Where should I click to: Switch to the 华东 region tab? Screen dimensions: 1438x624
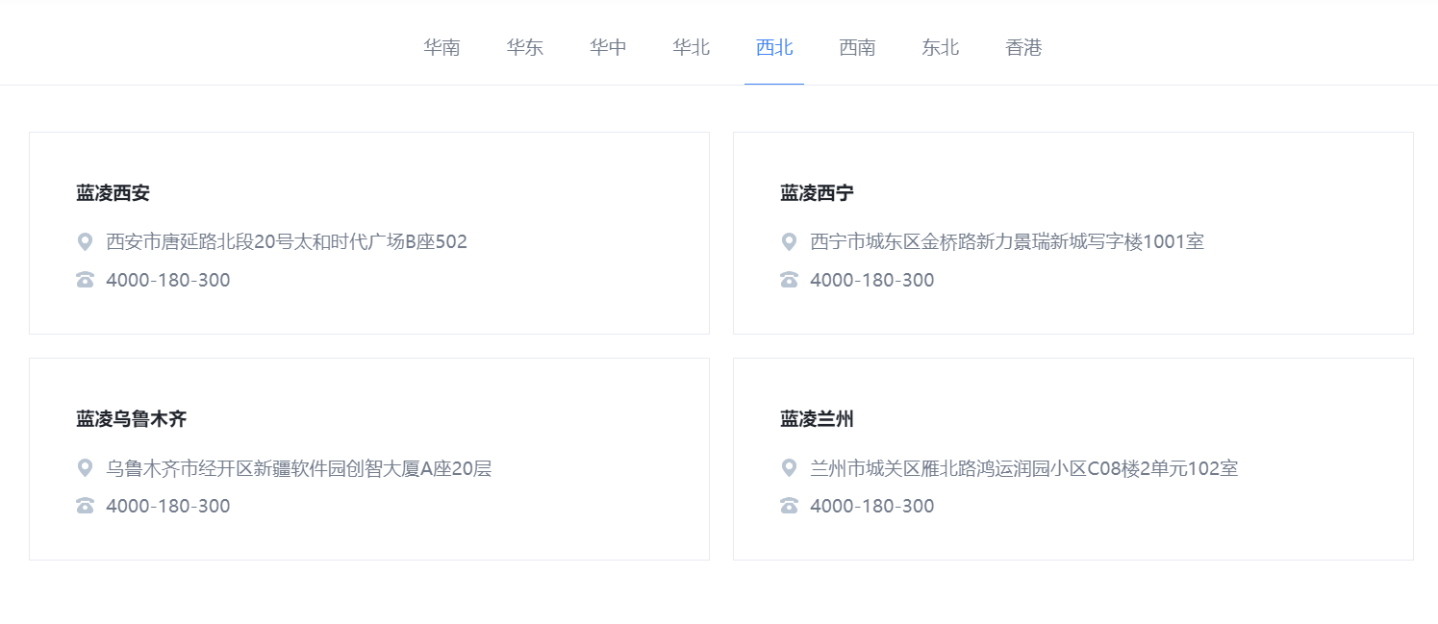(525, 47)
